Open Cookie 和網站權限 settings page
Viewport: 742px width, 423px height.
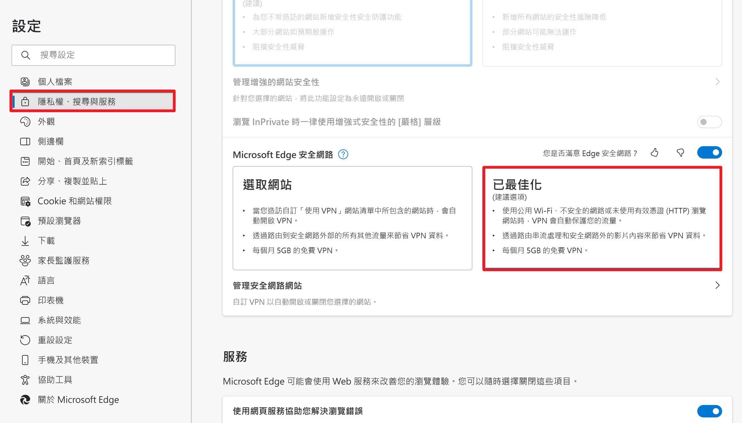click(x=75, y=201)
